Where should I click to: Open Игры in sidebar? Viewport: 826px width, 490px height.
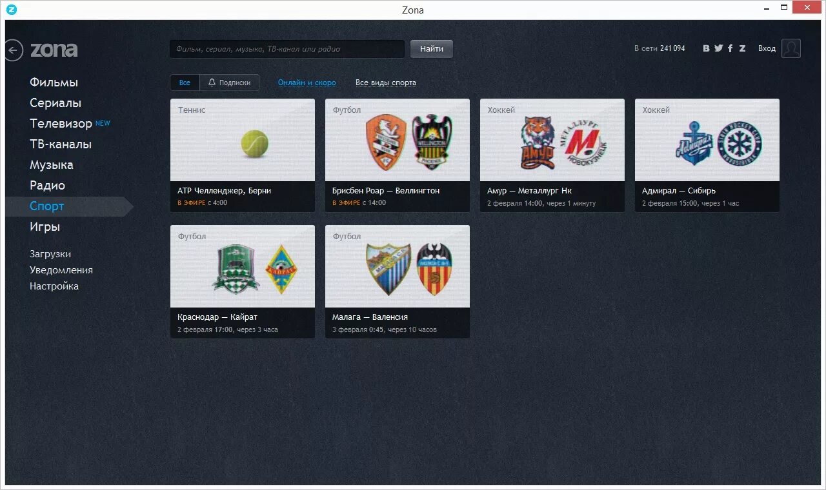(45, 227)
